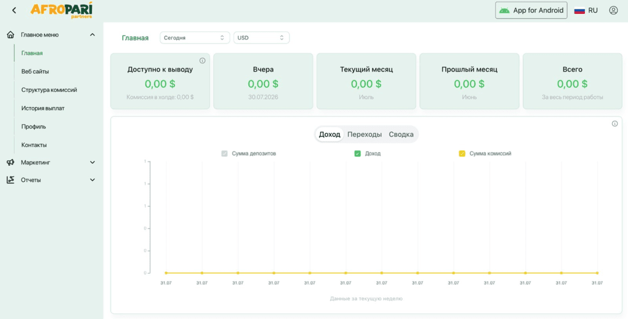Open the Сегодня period dropdown
Screen dimensions: 628x319
[x=195, y=38]
